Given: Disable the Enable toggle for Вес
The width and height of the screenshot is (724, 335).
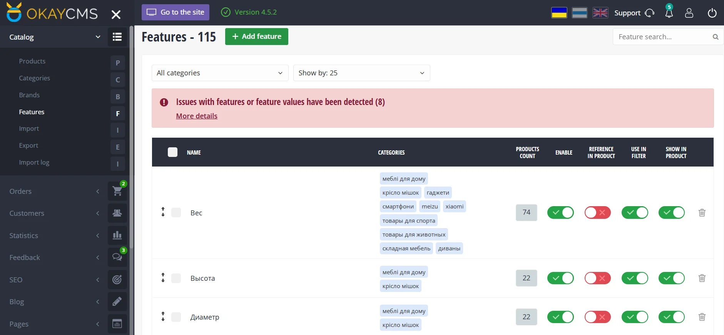Looking at the screenshot, I should click(560, 213).
